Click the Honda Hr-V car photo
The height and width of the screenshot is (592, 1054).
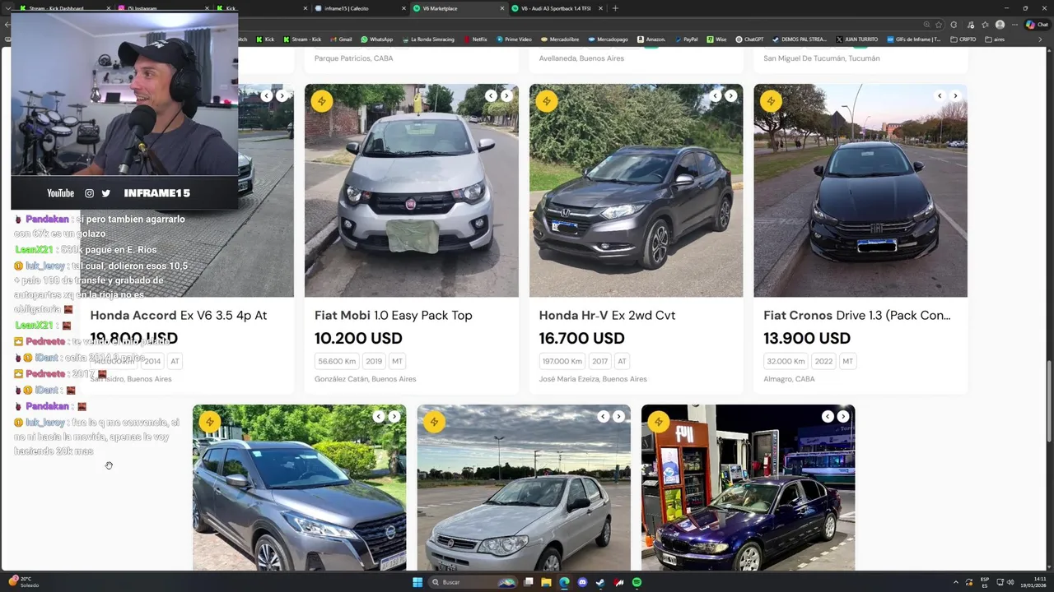point(636,190)
